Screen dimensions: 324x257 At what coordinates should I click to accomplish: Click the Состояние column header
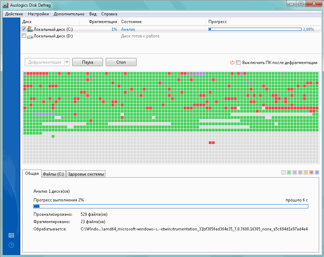pos(131,22)
